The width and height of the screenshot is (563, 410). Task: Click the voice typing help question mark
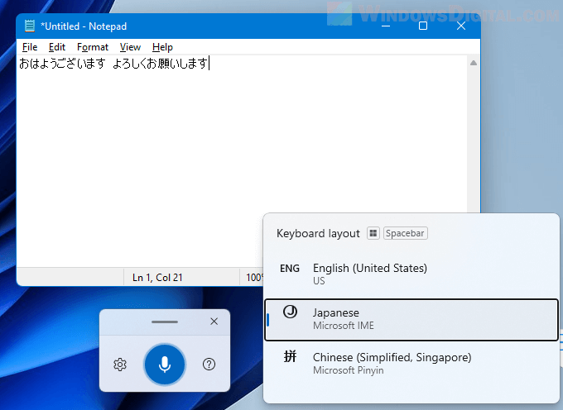209,365
